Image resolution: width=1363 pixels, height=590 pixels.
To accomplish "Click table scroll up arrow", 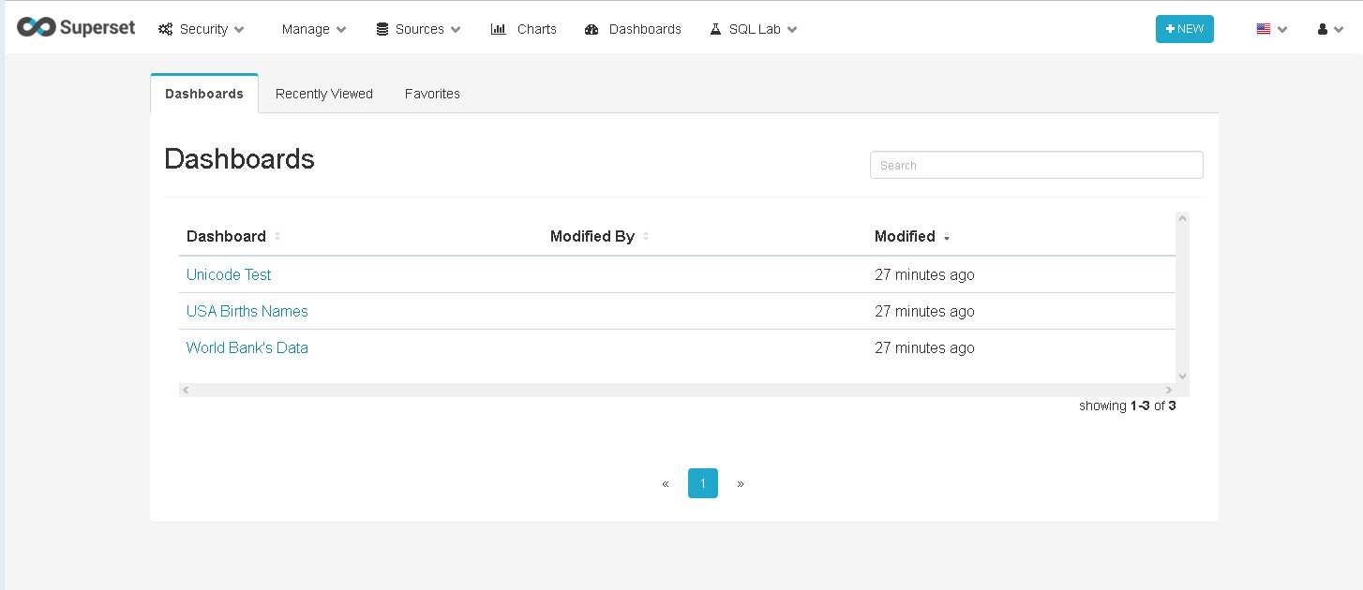I will tap(1182, 219).
